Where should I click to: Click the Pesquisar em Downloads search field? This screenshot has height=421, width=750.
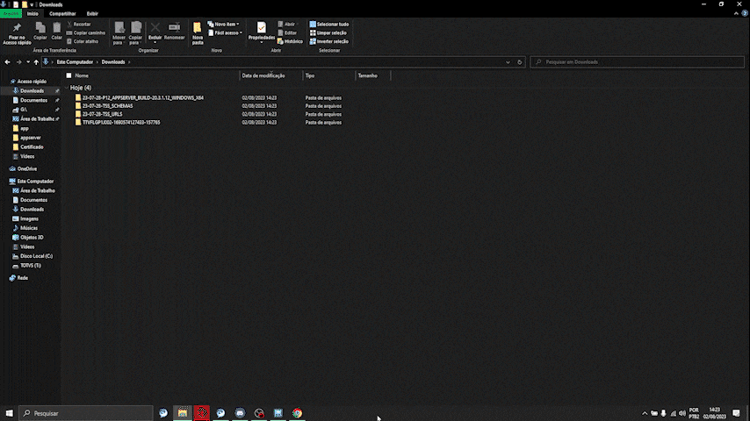tap(637, 61)
